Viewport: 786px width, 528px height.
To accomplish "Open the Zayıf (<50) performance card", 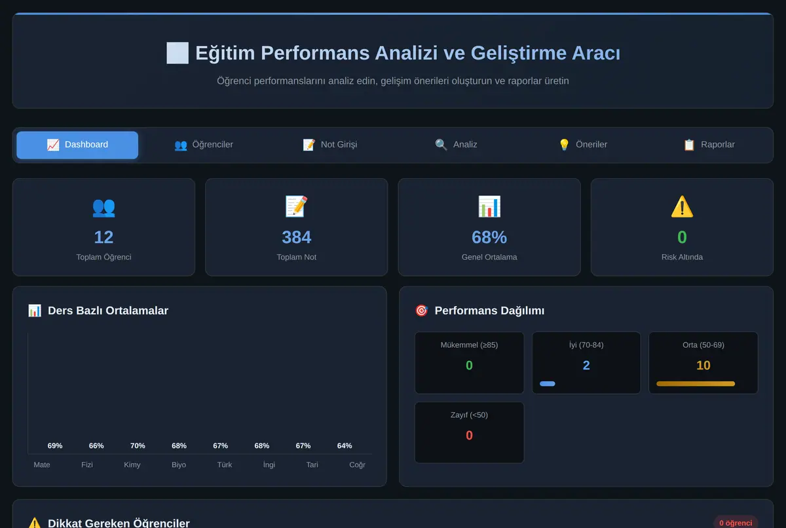I will pyautogui.click(x=469, y=432).
